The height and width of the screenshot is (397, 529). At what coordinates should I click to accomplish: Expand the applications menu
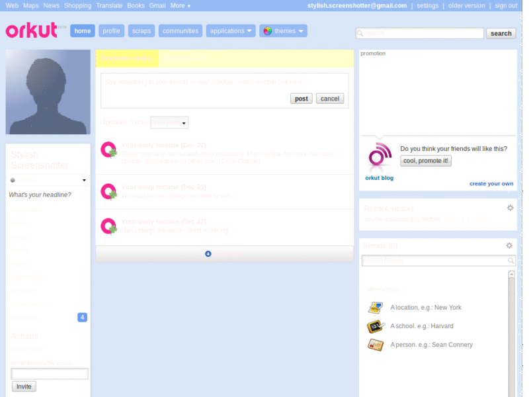(x=231, y=30)
